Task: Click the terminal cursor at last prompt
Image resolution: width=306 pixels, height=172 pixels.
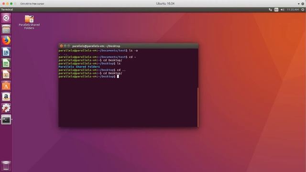Action: click(x=118, y=76)
